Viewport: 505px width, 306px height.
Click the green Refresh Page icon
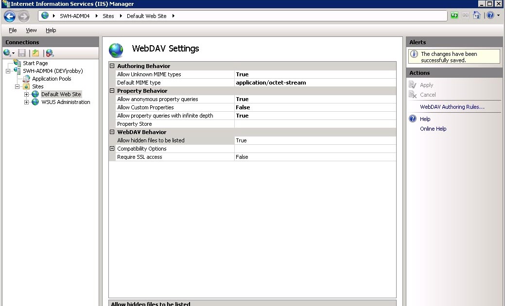(454, 15)
